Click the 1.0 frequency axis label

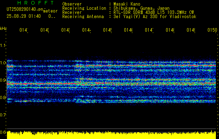[x=3, y=63]
